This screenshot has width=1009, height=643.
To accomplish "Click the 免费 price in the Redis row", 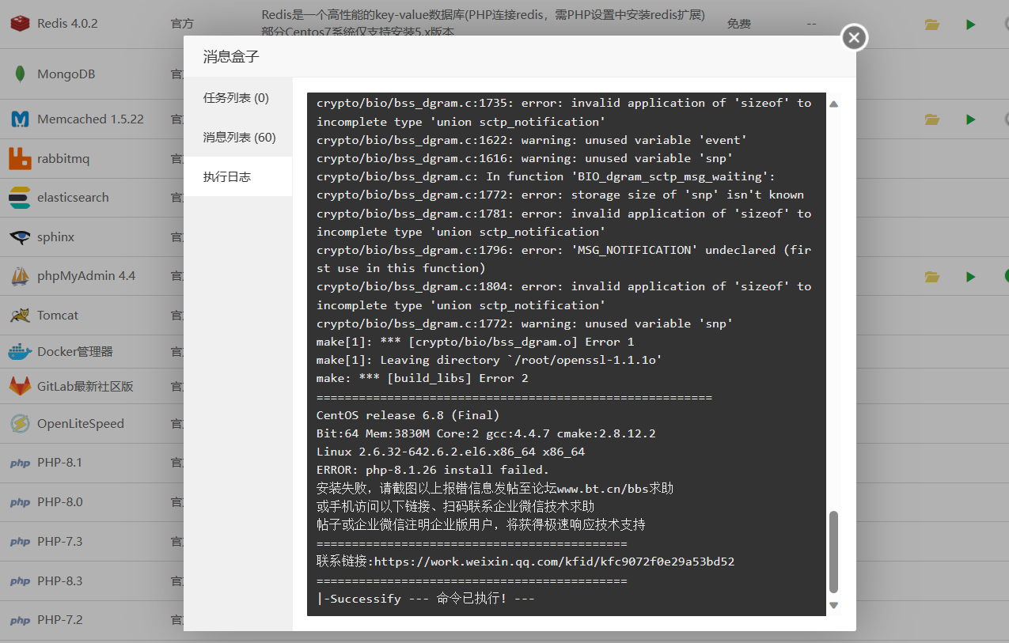I will (739, 25).
